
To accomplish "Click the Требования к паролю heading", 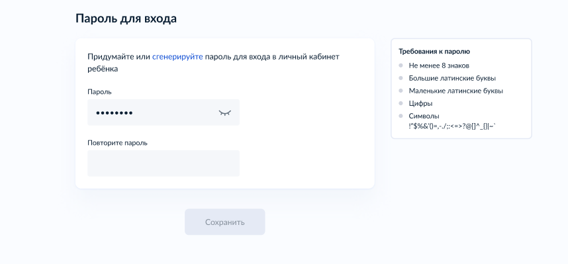I will [x=434, y=52].
